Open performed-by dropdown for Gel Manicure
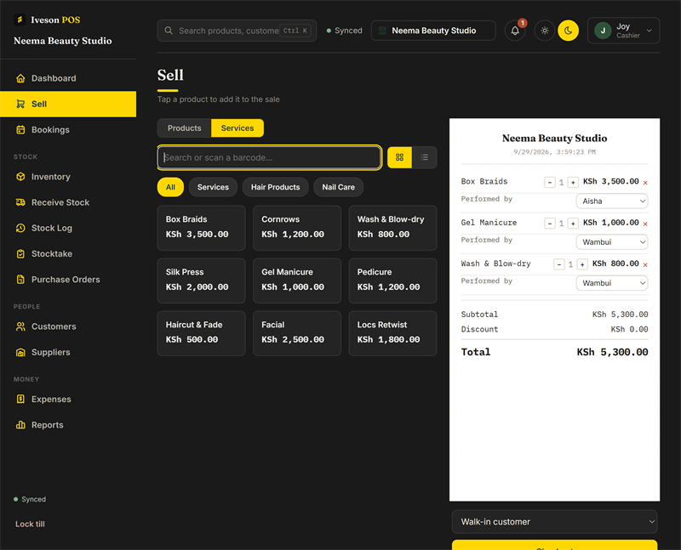Screen dimensions: 681x550 click(612, 242)
